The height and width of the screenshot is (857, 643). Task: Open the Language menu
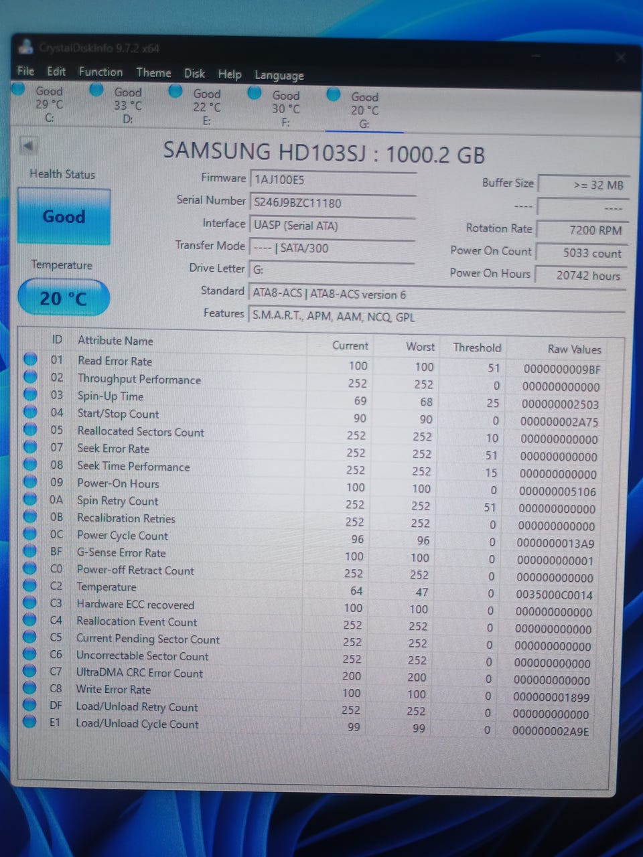(x=279, y=75)
